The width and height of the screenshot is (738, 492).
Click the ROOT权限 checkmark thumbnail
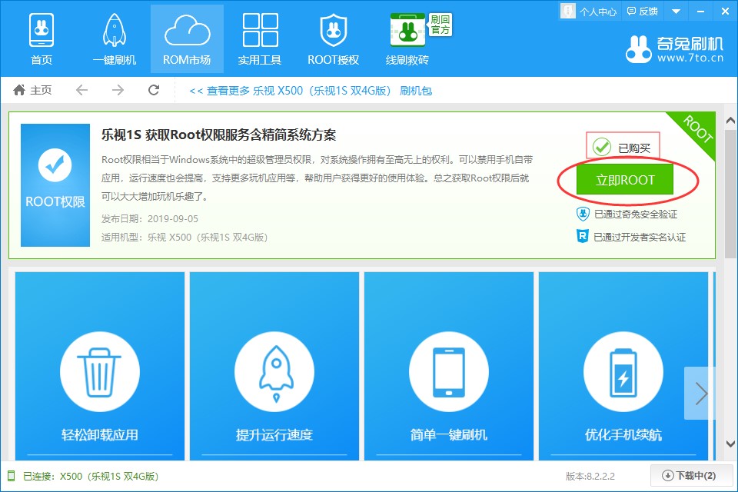[55, 185]
